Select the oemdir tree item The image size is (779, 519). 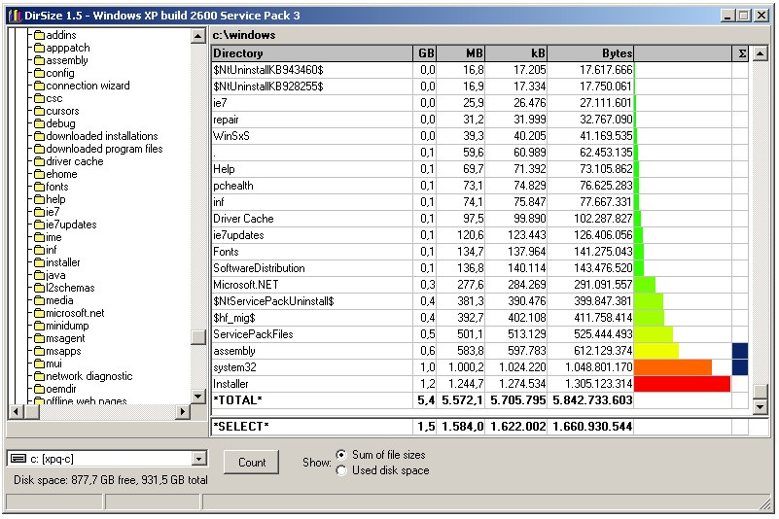[61, 389]
